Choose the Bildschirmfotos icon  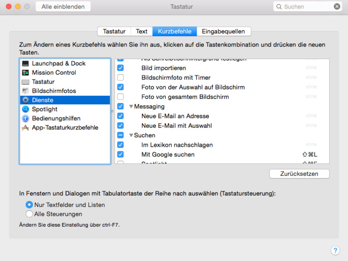(x=25, y=91)
